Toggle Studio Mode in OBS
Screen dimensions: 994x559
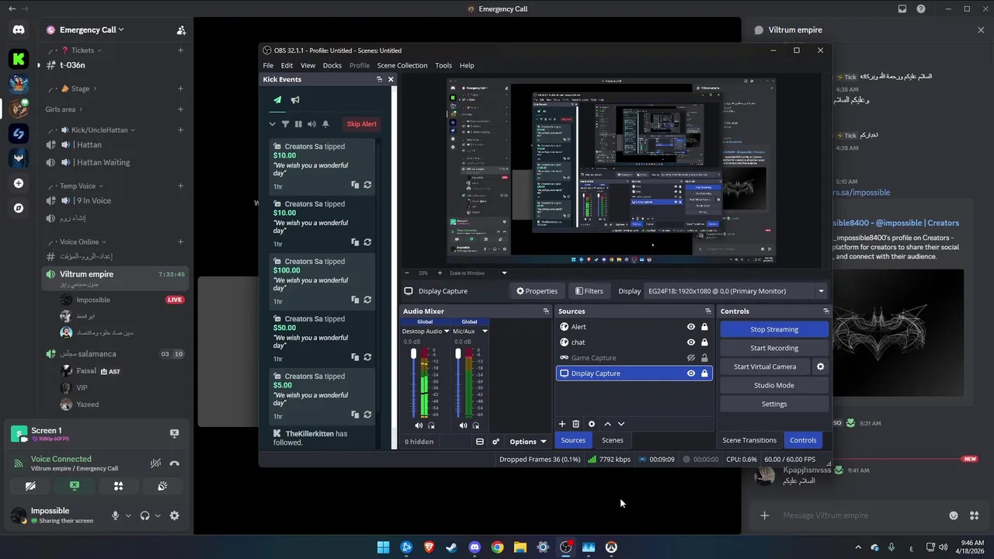[774, 385]
